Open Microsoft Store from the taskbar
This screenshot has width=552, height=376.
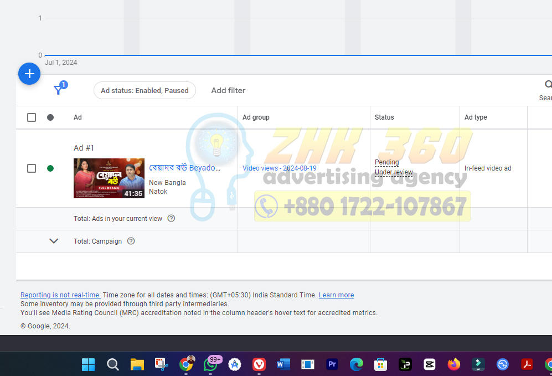point(380,364)
